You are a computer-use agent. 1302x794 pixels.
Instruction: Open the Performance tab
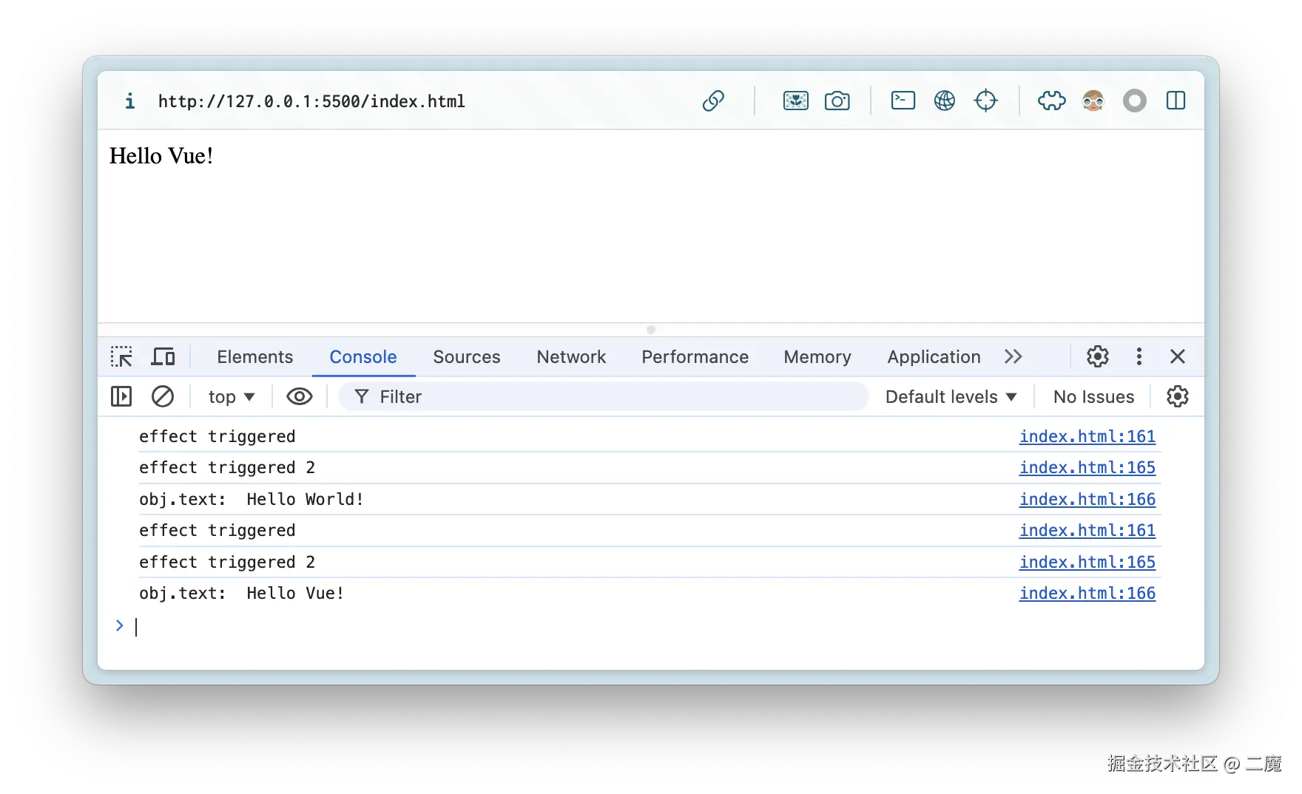(x=695, y=356)
